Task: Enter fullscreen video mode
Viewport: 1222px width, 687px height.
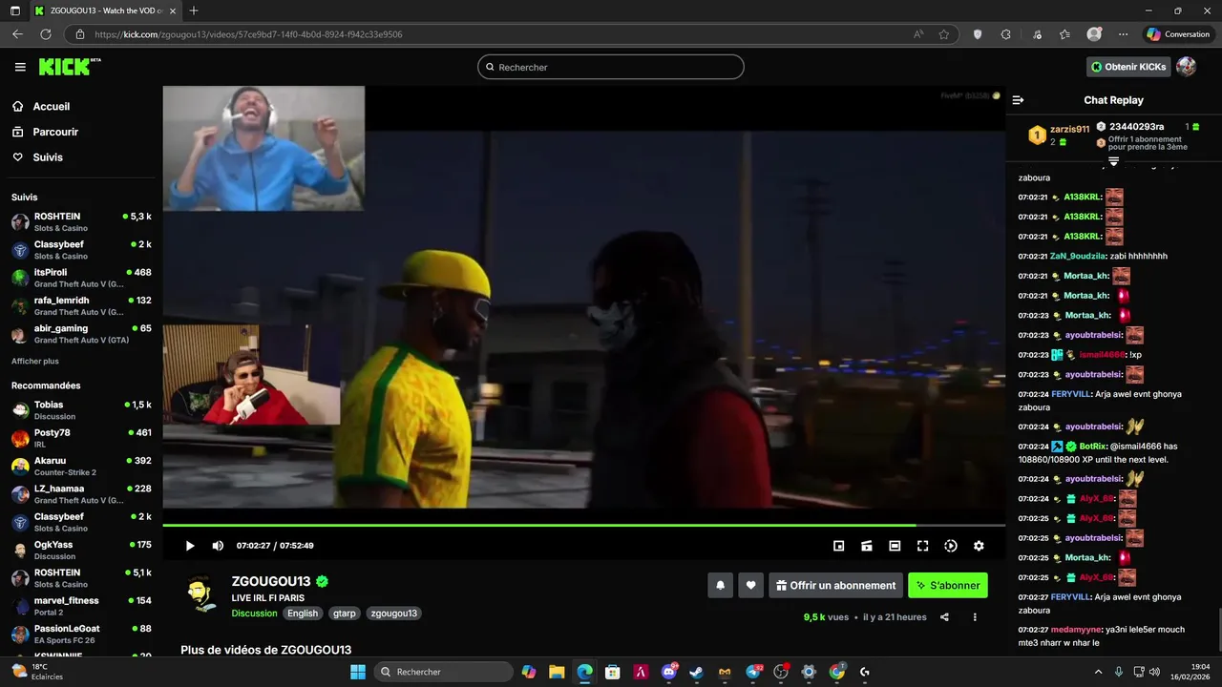Action: coord(922,546)
